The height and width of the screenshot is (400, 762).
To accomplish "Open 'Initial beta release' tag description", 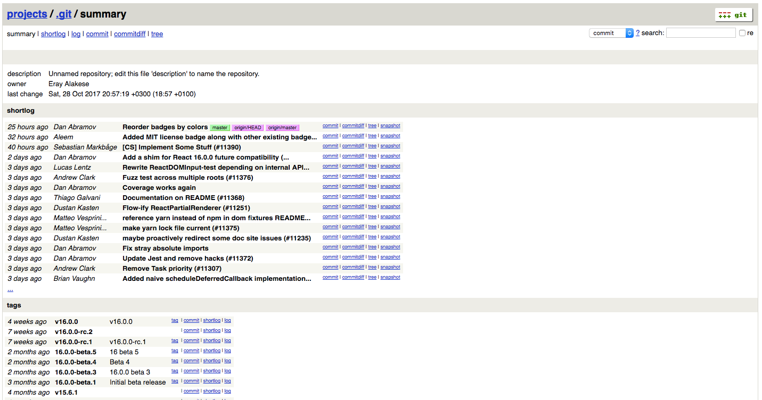I will (138, 382).
